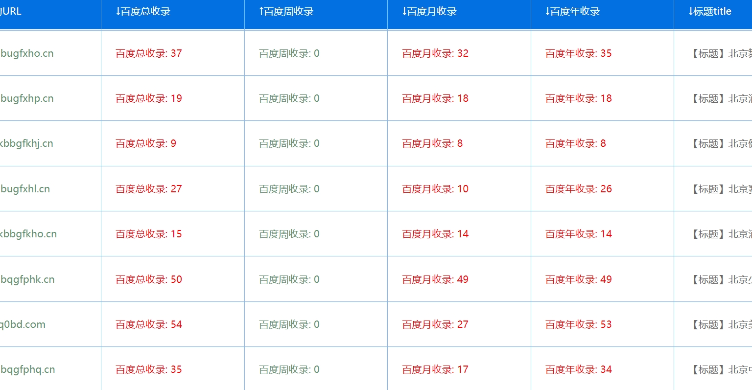This screenshot has height=390, width=752.
Task: Sort by 百度月收录 column header
Action: point(429,11)
